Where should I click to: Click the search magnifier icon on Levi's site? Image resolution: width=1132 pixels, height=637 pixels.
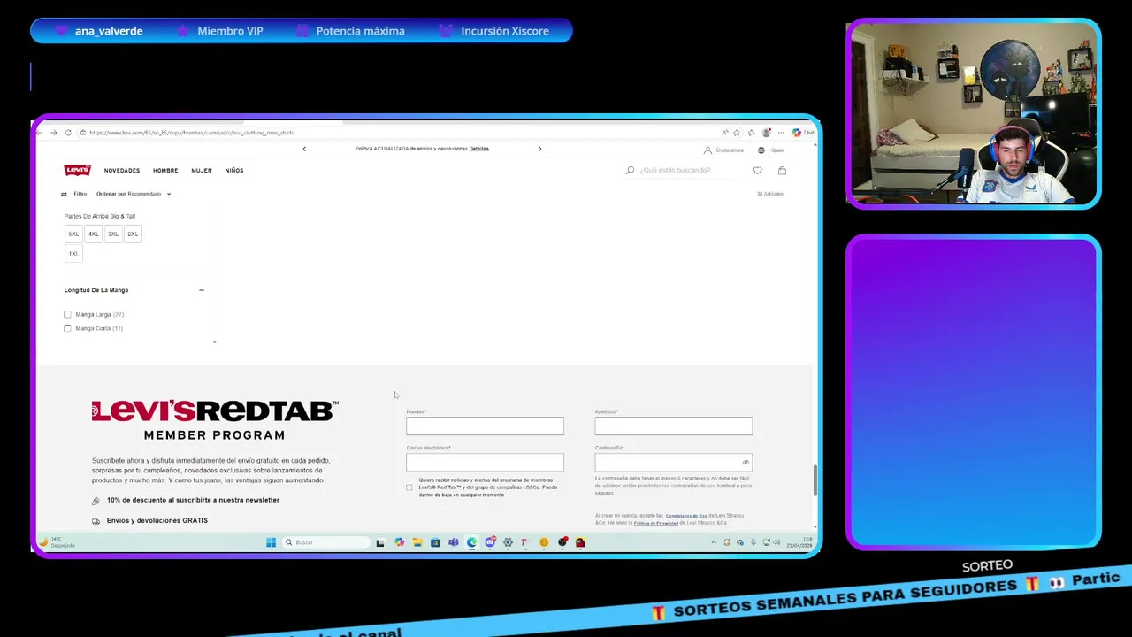630,170
